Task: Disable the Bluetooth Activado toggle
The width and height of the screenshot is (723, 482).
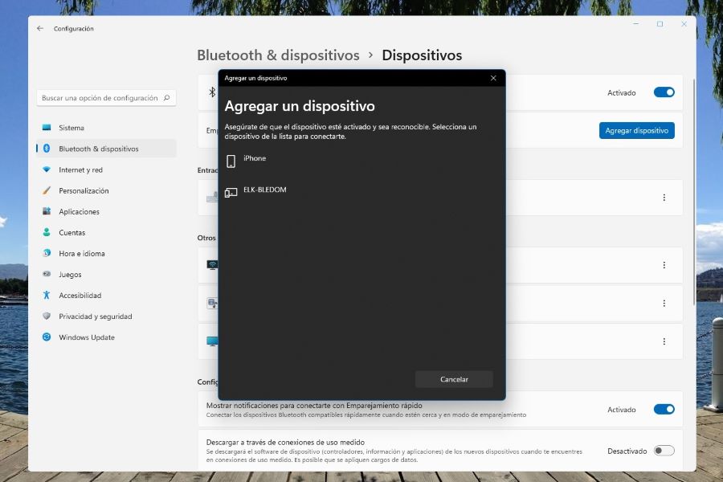Action: pos(664,92)
